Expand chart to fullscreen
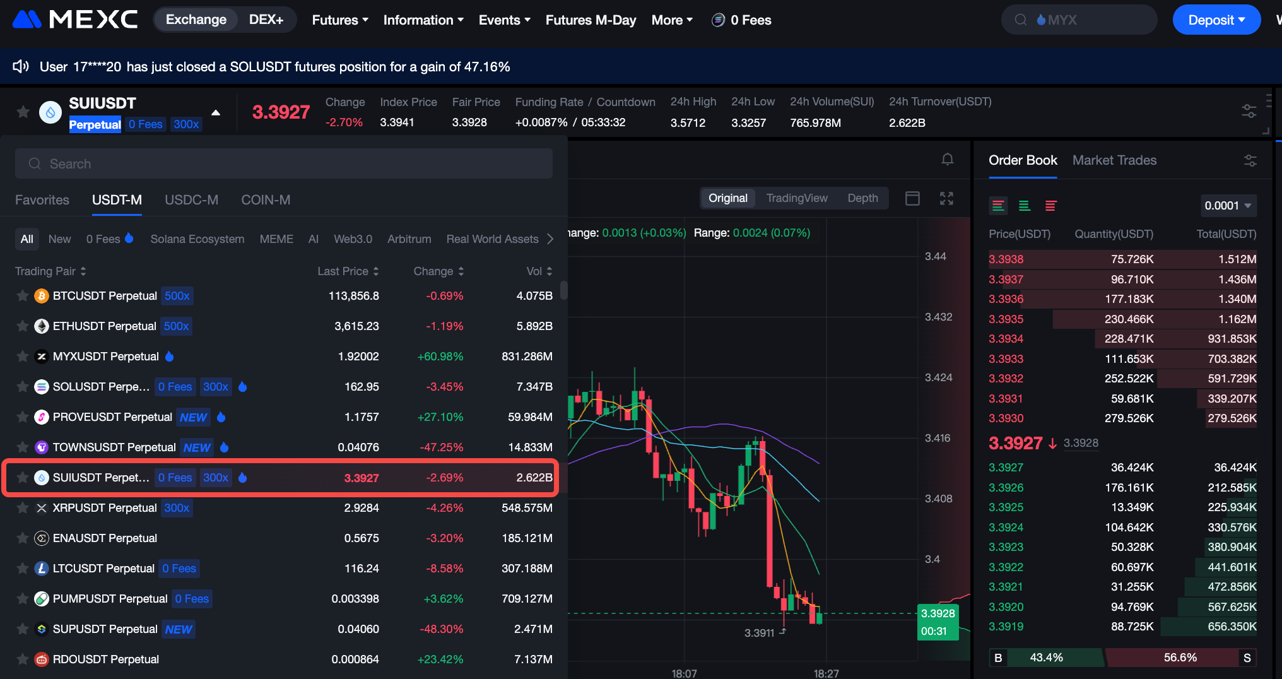Screen dimensions: 1282x679 point(946,198)
